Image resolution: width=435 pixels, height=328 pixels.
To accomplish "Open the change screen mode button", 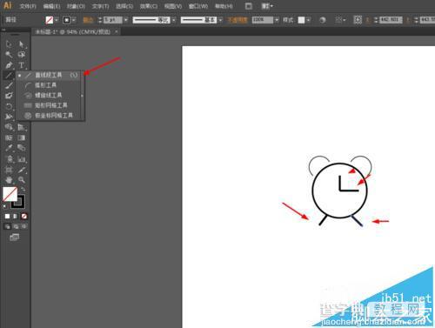I will [15, 238].
